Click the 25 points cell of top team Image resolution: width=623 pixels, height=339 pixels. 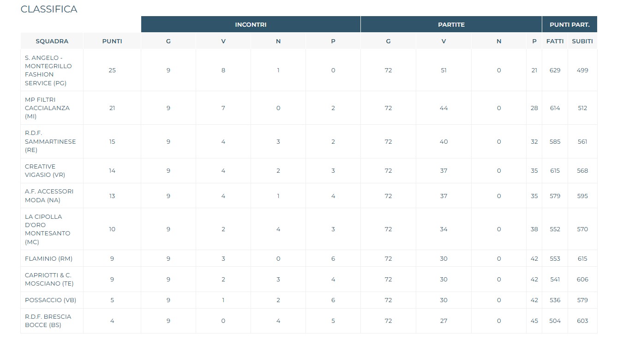(112, 70)
